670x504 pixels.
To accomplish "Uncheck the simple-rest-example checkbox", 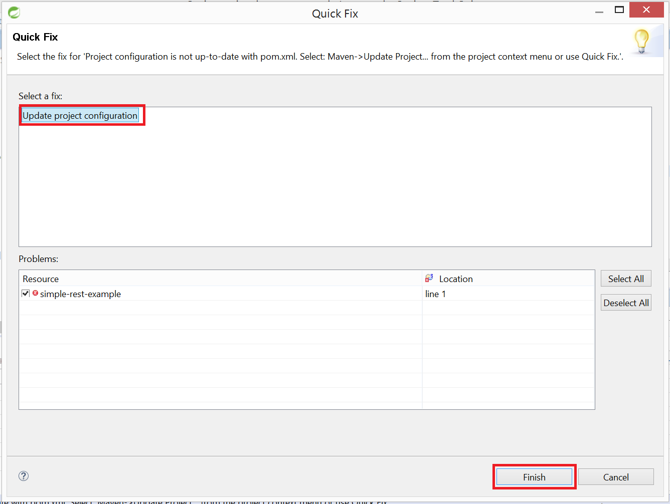I will click(x=26, y=294).
